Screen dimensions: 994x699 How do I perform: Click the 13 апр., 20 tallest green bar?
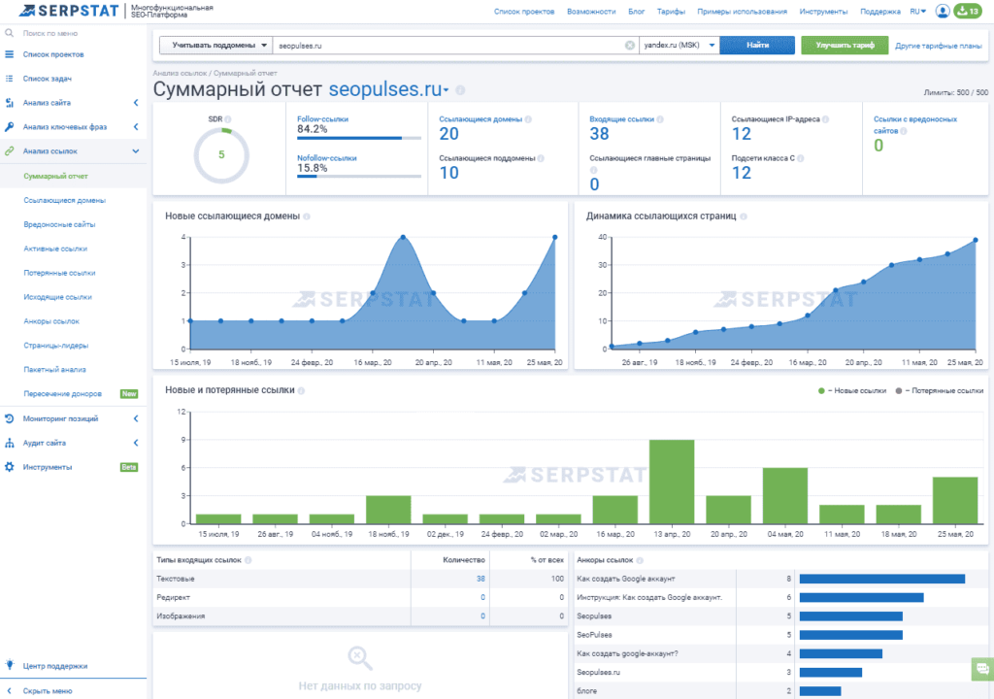672,482
